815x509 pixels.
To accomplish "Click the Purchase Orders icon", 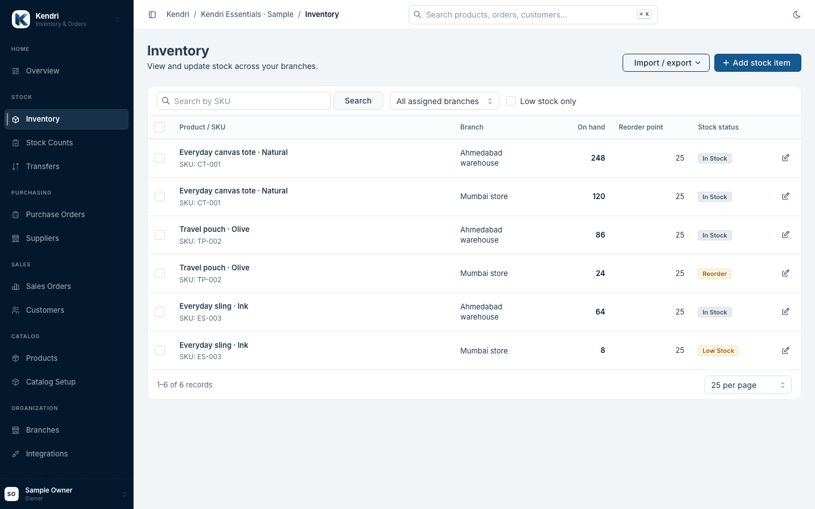I will click(16, 215).
